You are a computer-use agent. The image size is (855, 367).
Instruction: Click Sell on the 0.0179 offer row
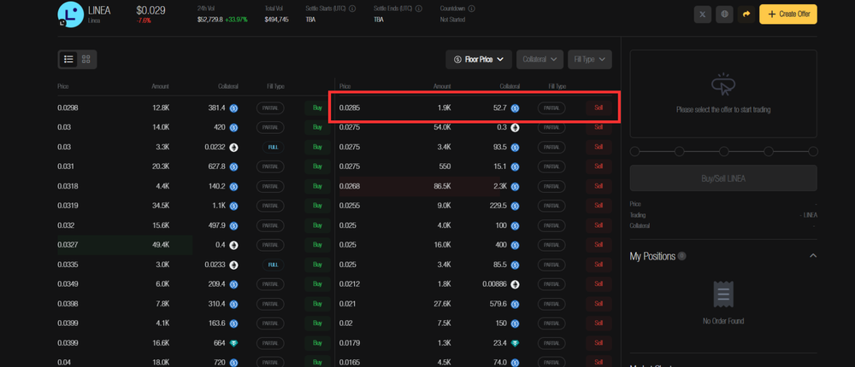pyautogui.click(x=598, y=343)
